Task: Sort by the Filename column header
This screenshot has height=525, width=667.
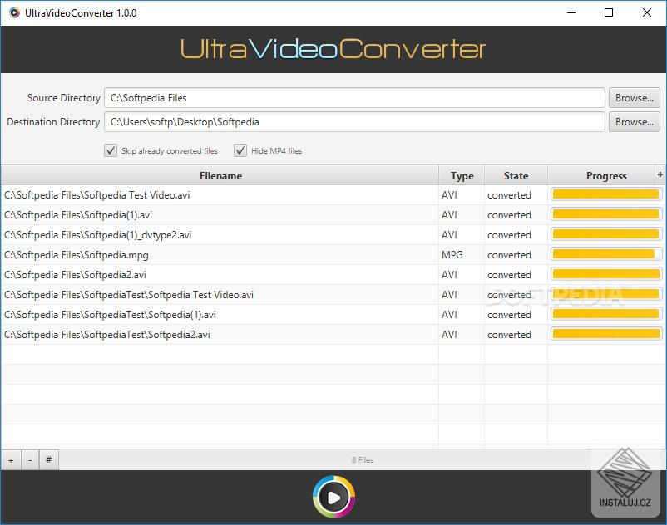Action: tap(220, 176)
